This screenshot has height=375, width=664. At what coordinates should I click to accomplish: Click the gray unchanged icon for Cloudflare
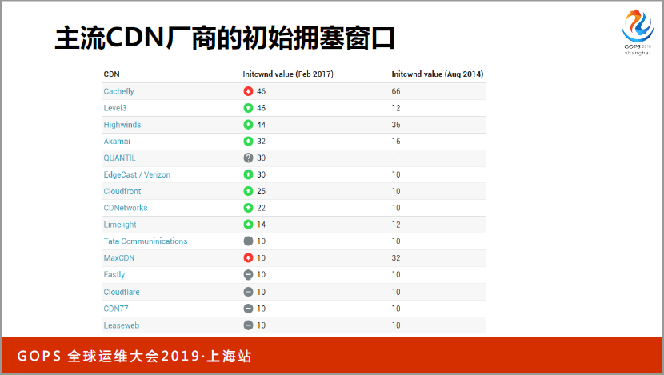(x=248, y=292)
